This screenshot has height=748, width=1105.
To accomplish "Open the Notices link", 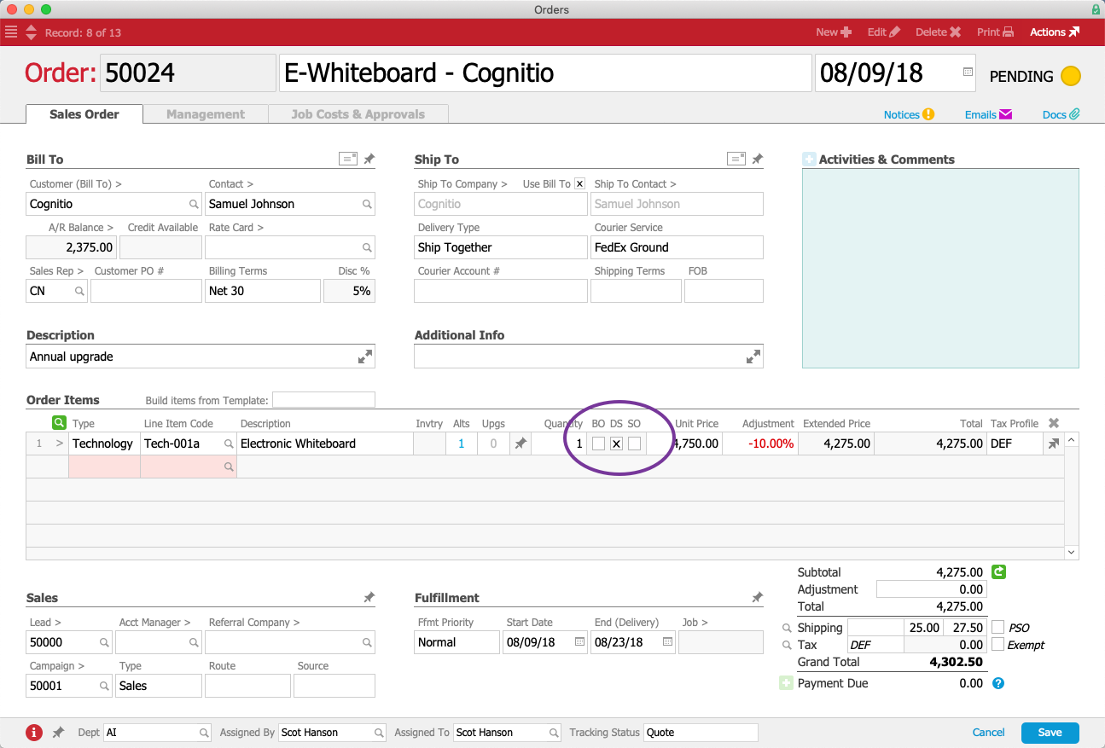I will (909, 114).
